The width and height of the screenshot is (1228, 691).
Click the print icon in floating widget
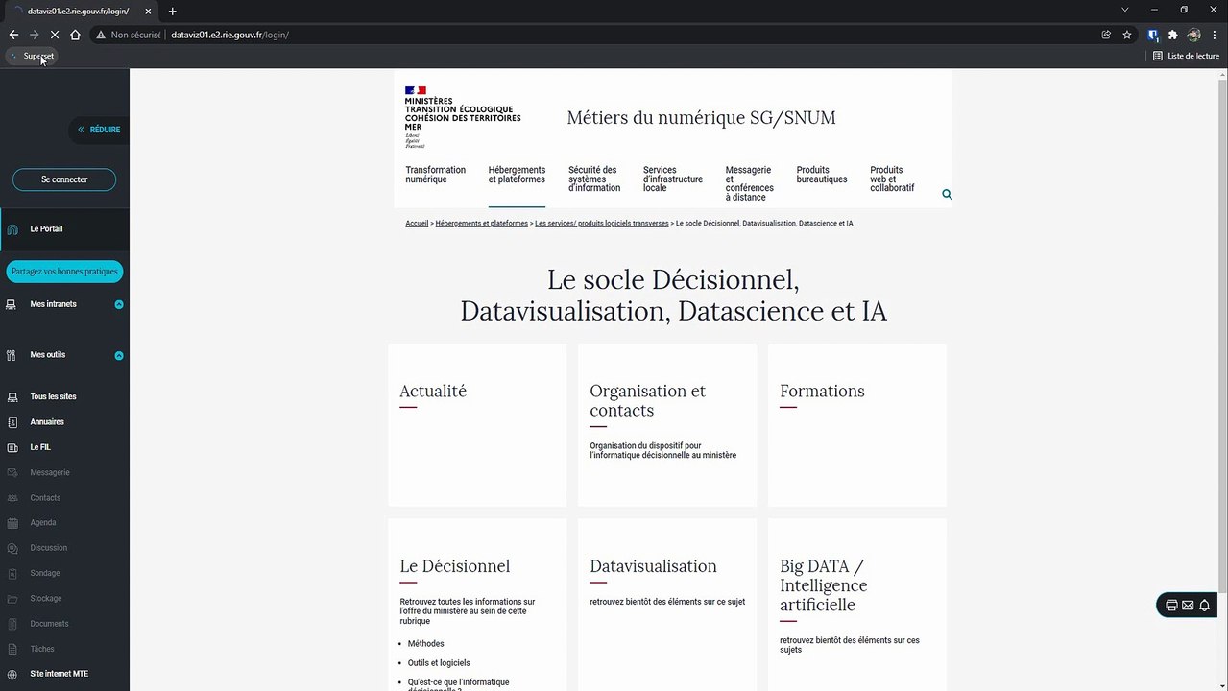1171,606
